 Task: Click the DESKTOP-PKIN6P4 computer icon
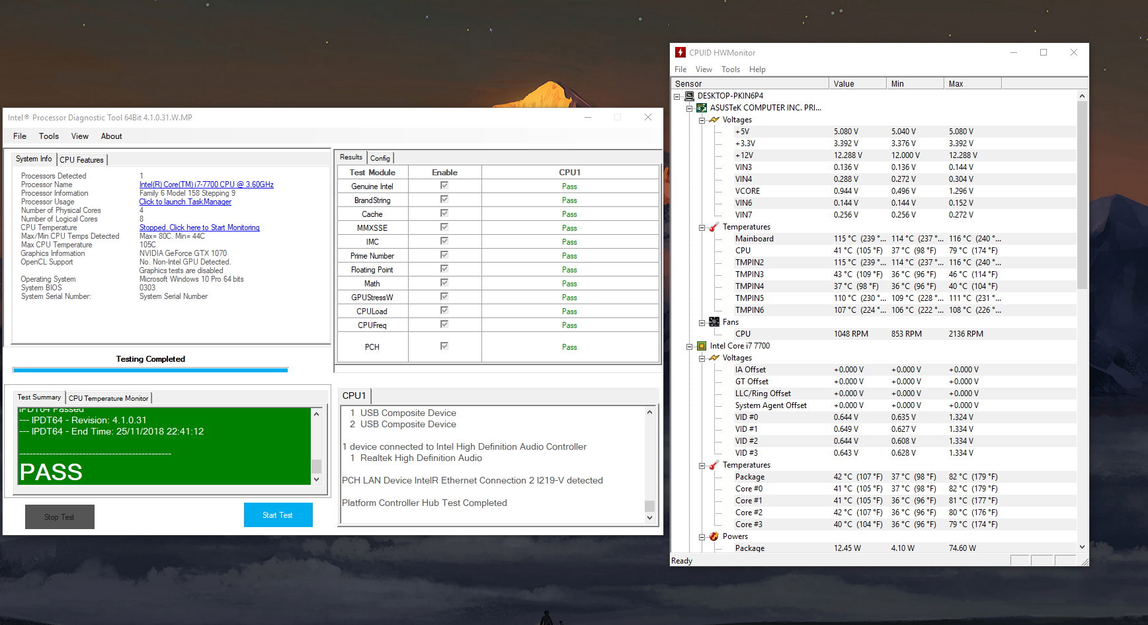click(x=689, y=96)
